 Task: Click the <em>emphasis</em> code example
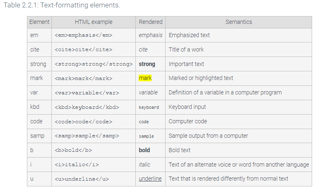(x=83, y=35)
